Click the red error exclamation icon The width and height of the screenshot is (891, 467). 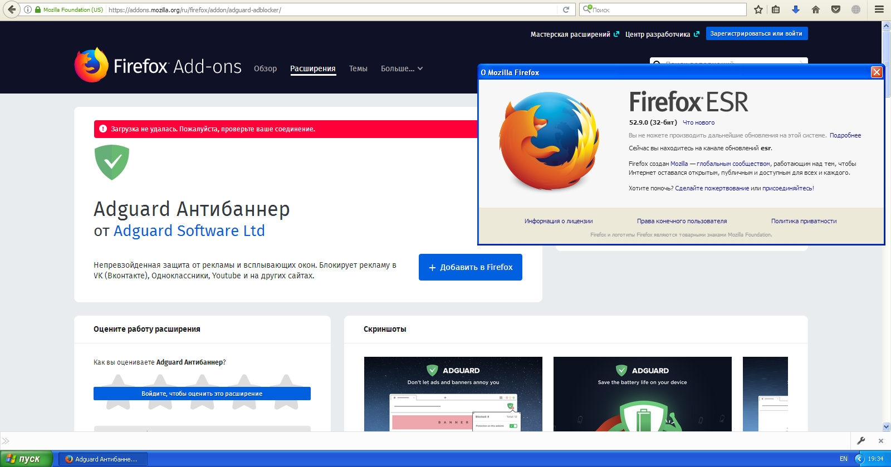point(103,129)
